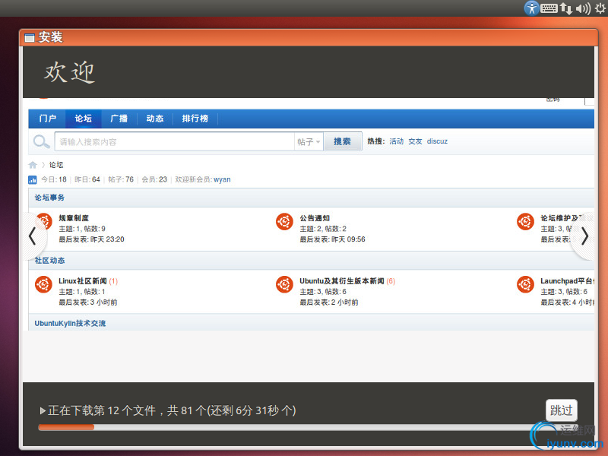Viewport: 608px width, 456px height.
Task: Open the discuz hot search link
Action: coord(437,141)
